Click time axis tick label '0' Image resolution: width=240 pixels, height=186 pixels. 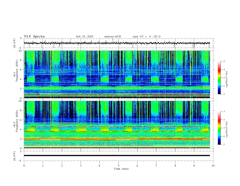pos(24,166)
